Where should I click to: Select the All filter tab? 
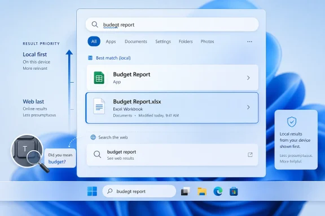tap(94, 41)
